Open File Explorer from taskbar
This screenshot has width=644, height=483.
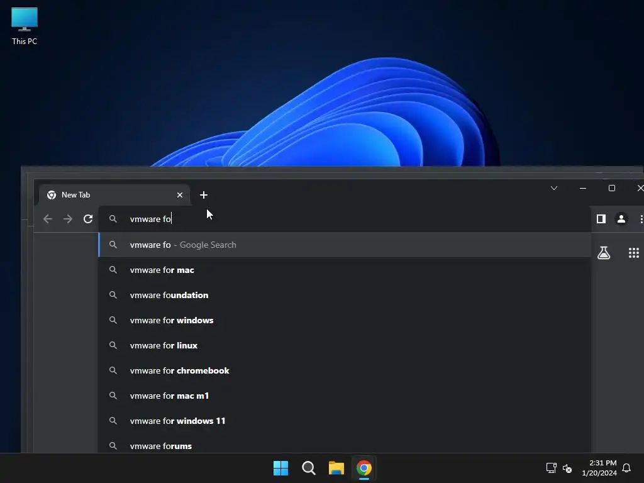click(336, 468)
